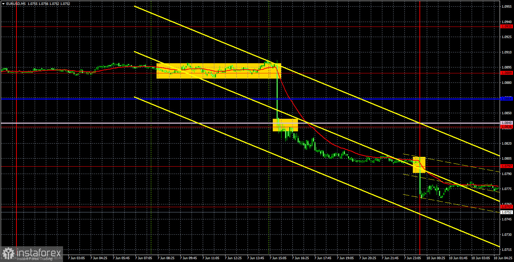Click the 10 Jun 03:05 time label

click(480, 258)
